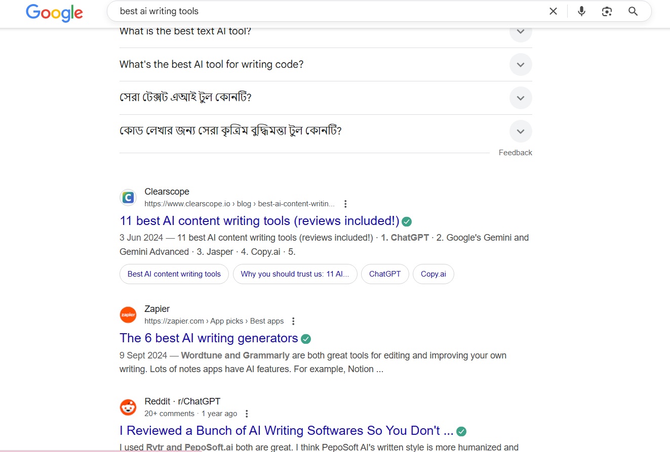Click green checkmark badge beside Clearscope title
The width and height of the screenshot is (670, 452).
point(407,221)
